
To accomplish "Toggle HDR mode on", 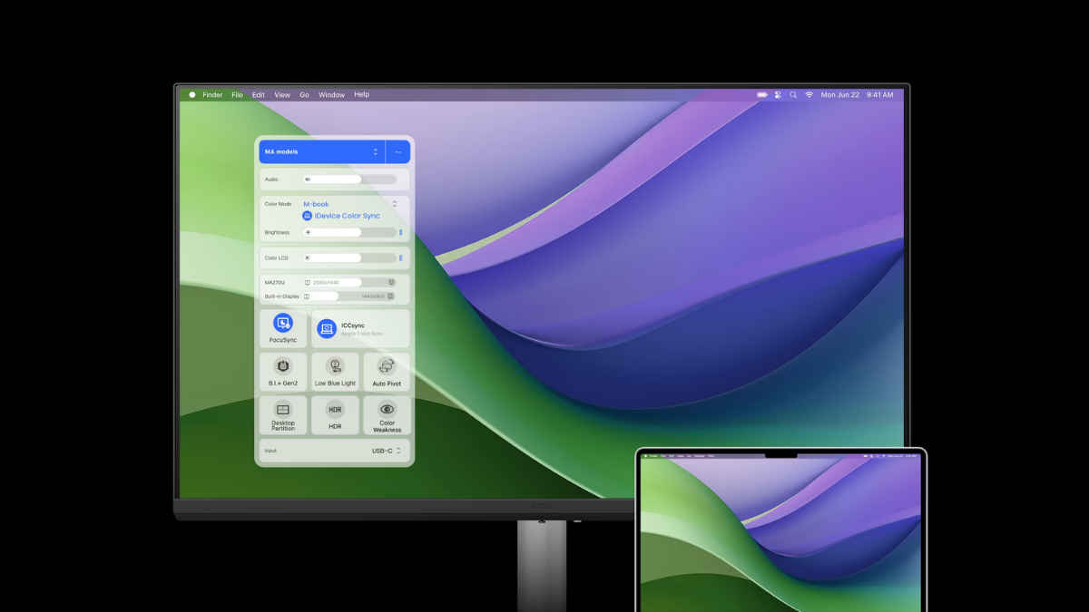I will tap(335, 410).
